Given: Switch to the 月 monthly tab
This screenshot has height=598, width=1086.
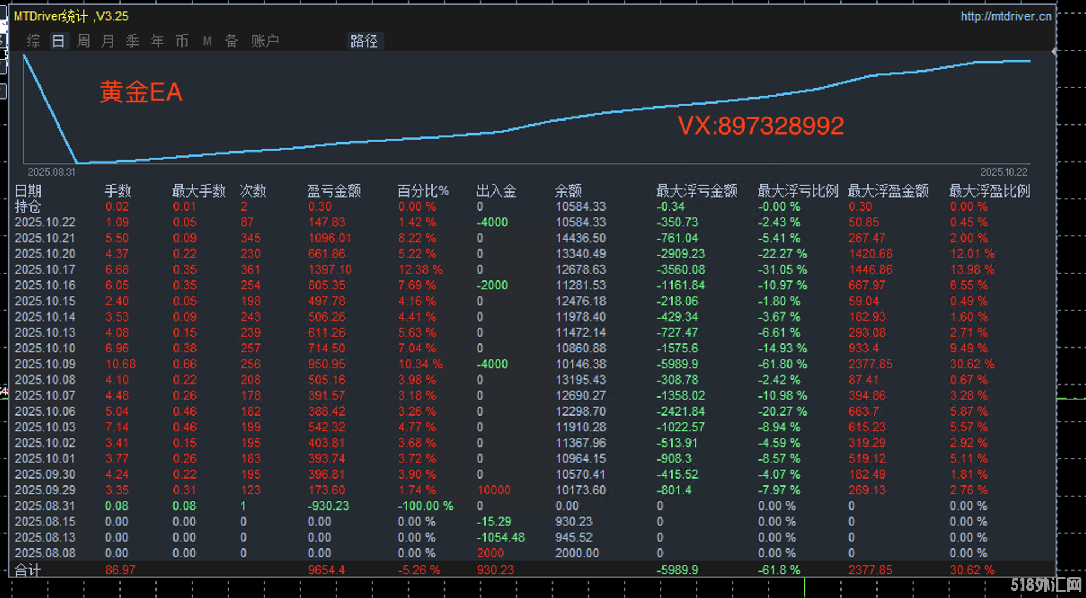Looking at the screenshot, I should tap(108, 41).
